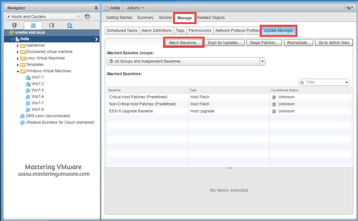
Task: Switch to Networking inventory icon tab
Action: [x=70, y=25]
